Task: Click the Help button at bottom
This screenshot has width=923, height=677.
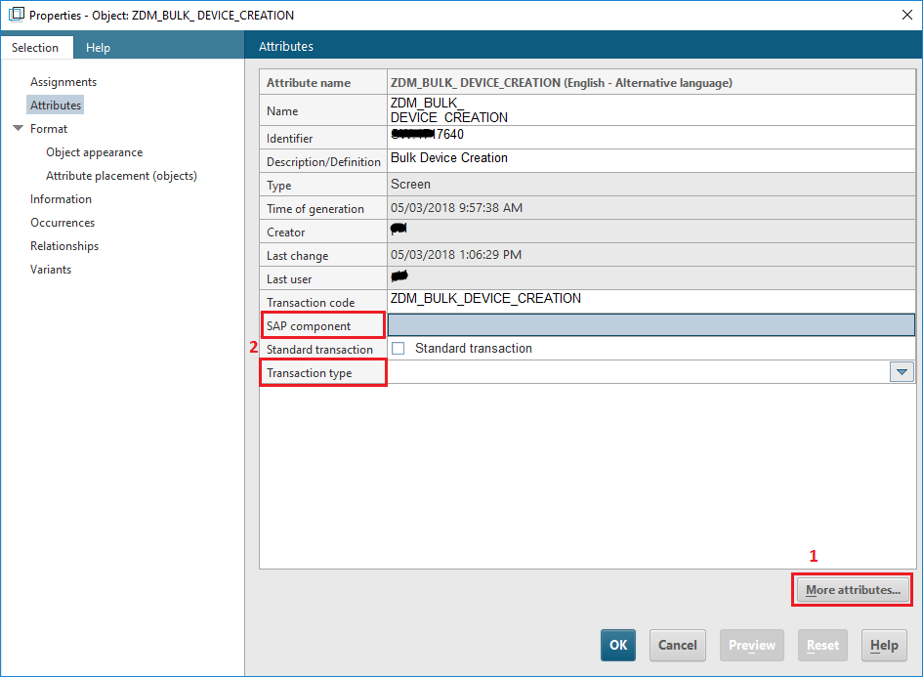Action: (x=883, y=645)
